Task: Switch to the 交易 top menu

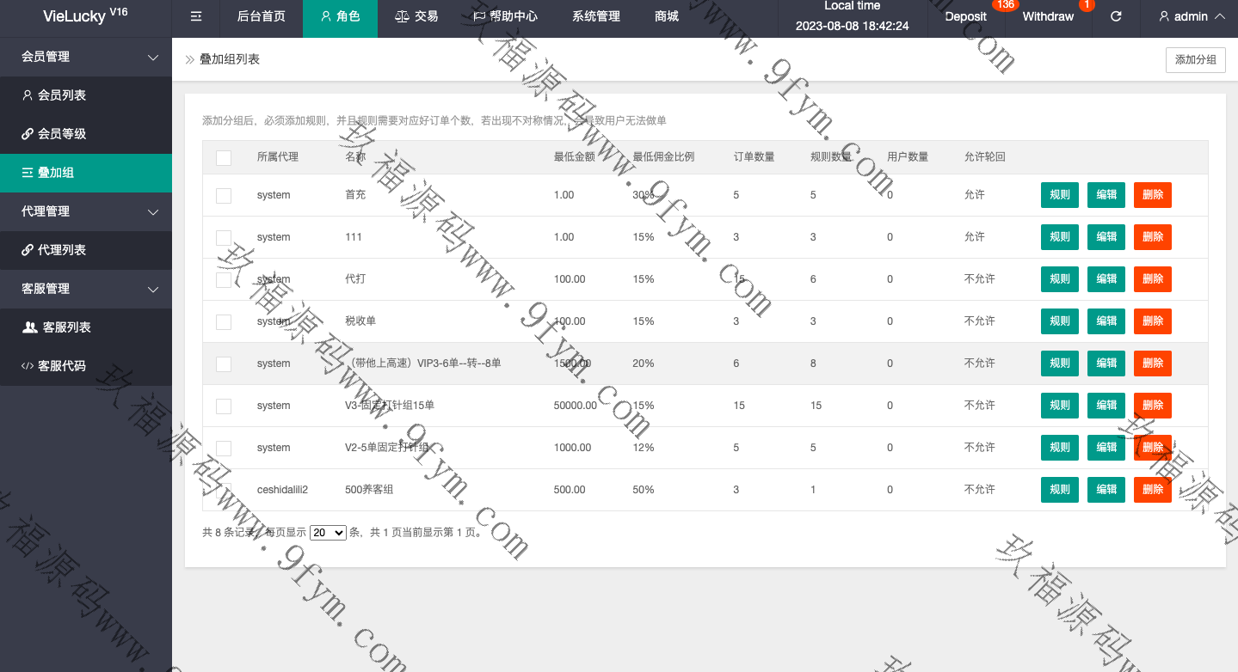Action: click(416, 16)
